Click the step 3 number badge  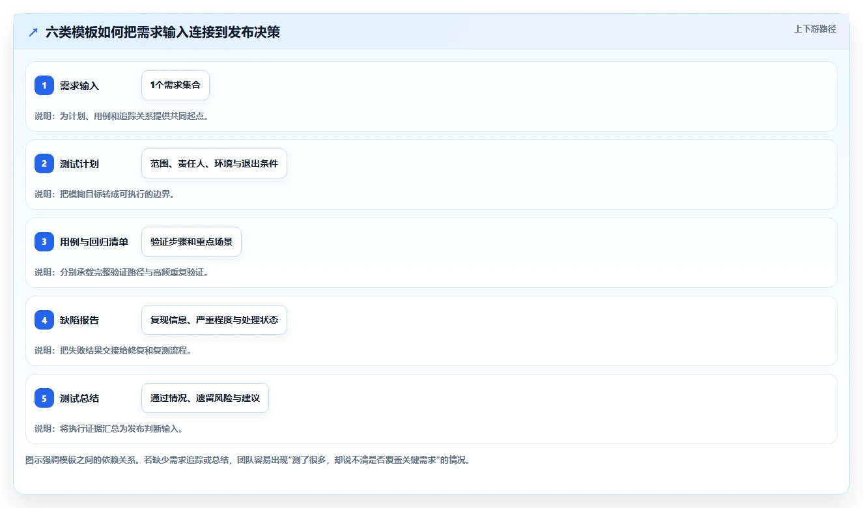pos(44,242)
